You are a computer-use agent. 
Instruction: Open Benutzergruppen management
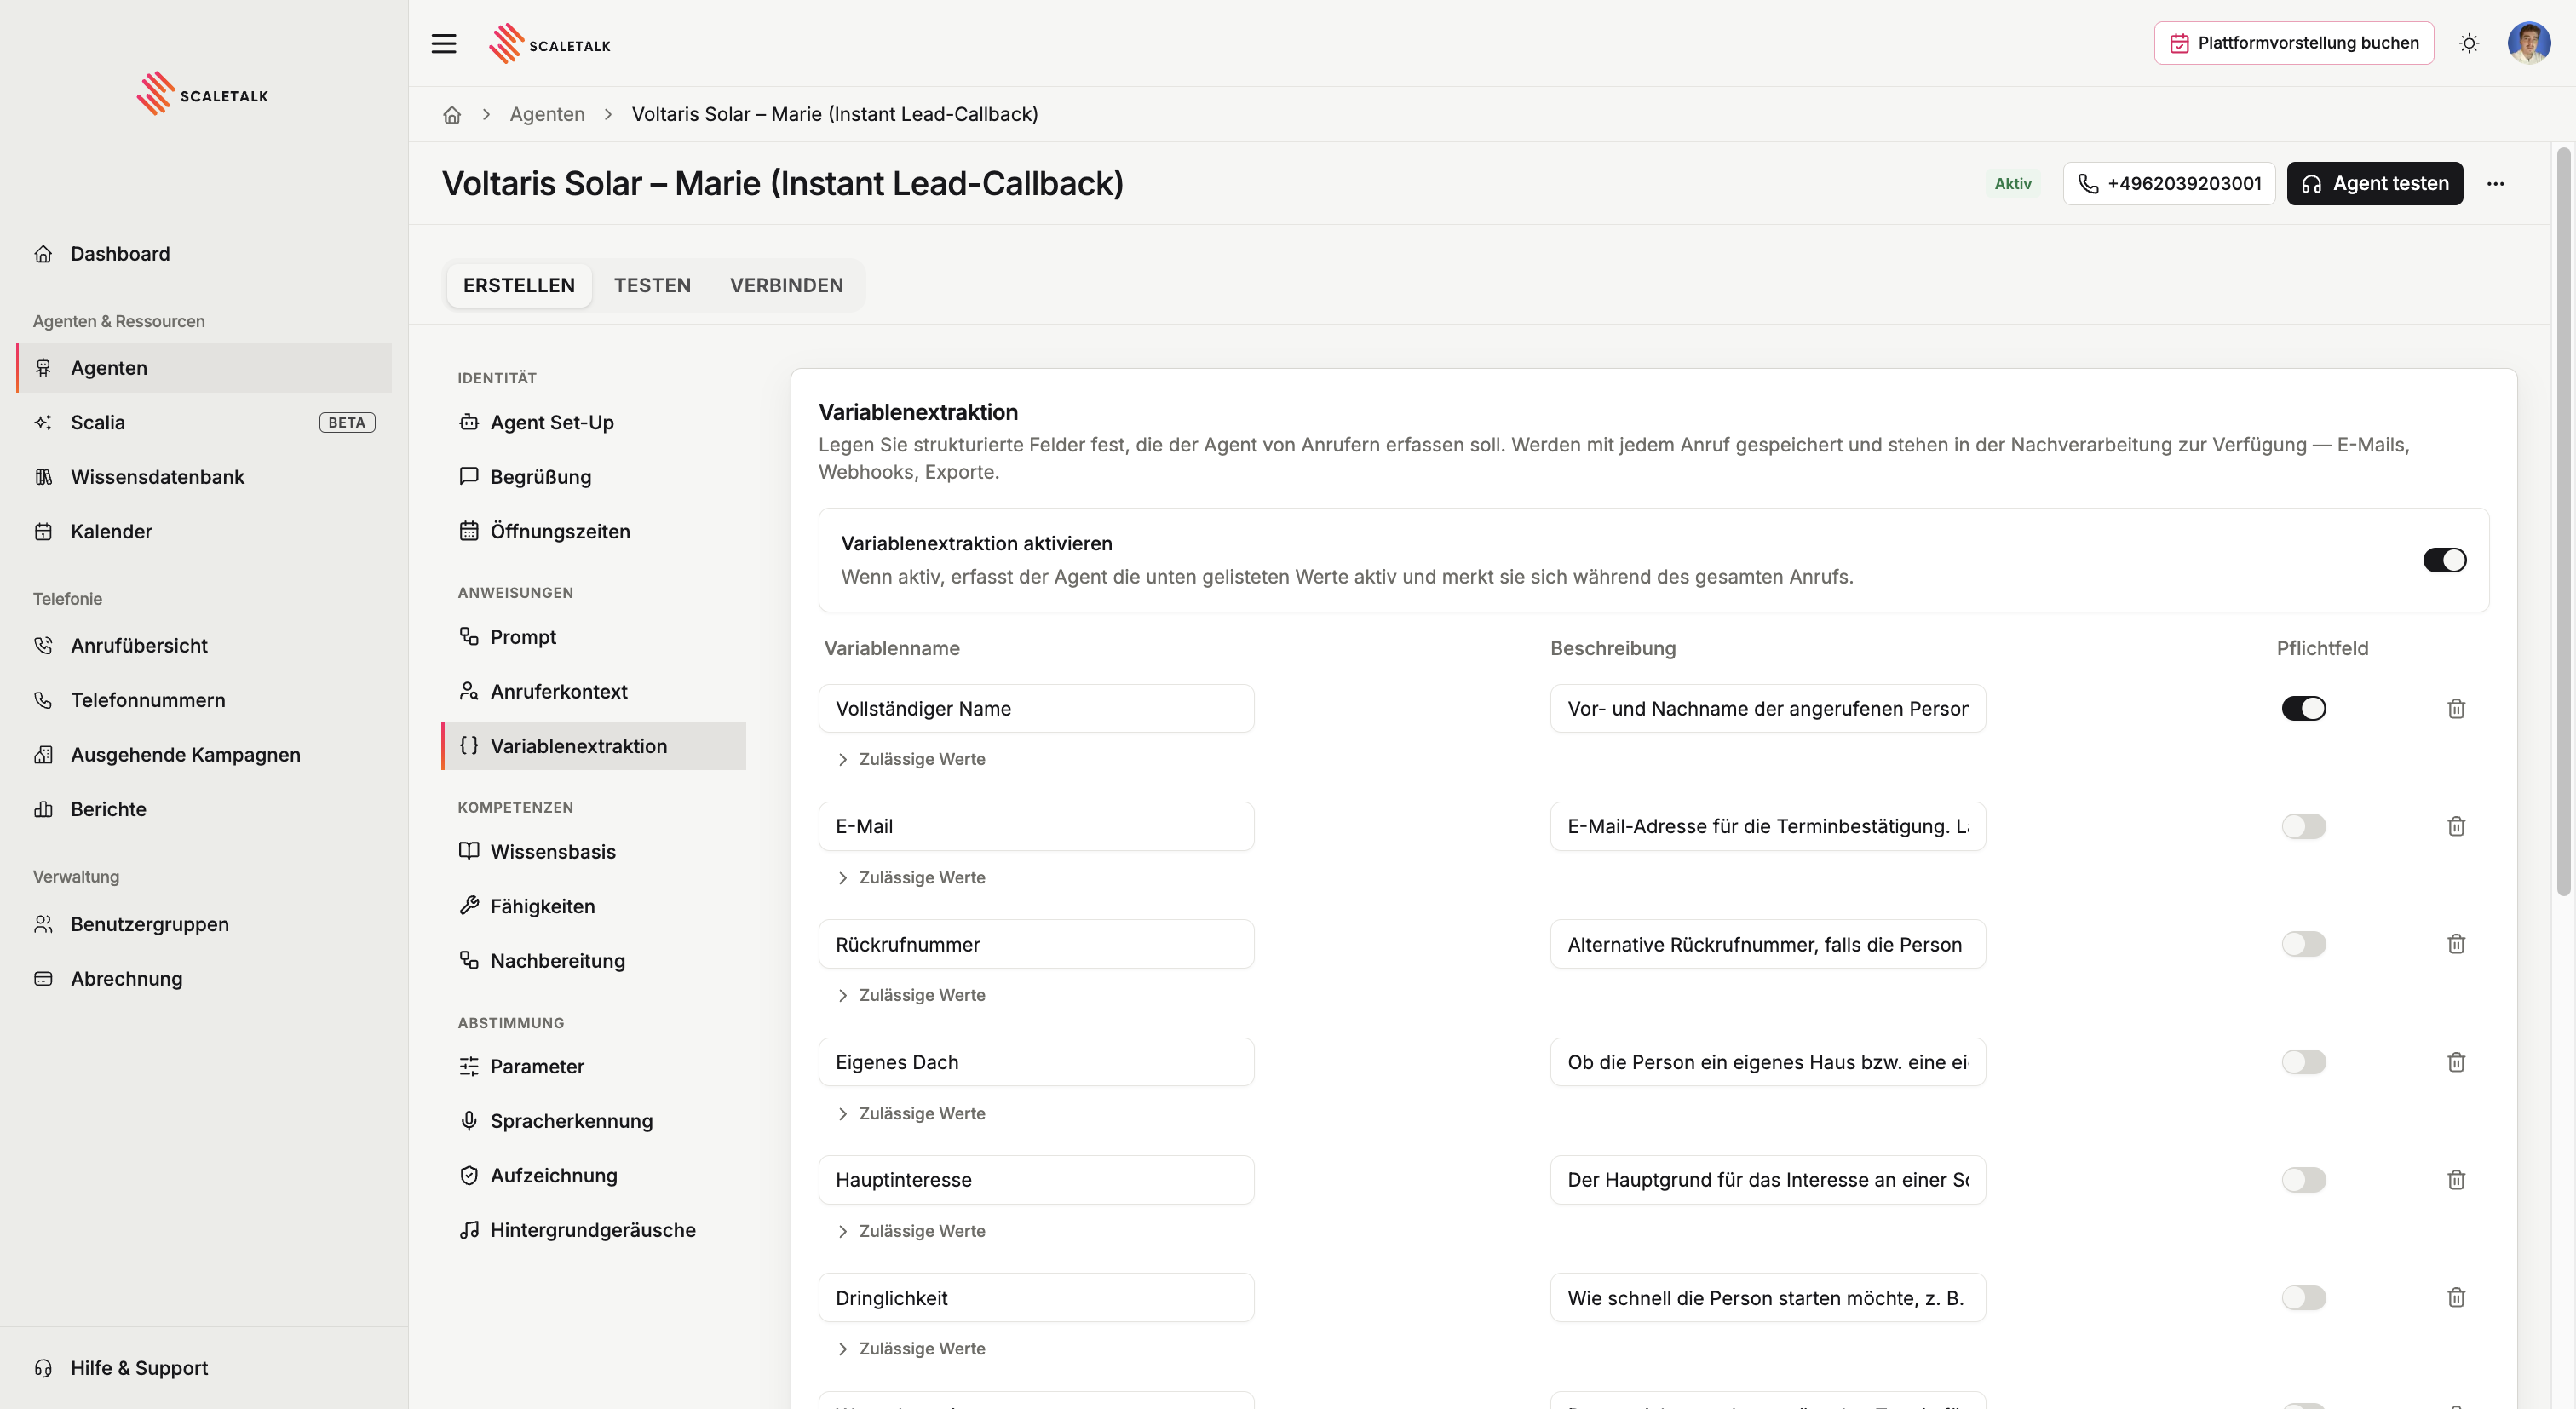[204, 924]
